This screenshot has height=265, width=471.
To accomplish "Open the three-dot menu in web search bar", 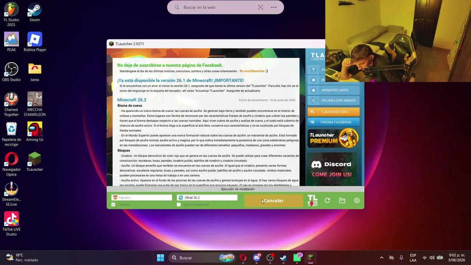I will point(274,7).
